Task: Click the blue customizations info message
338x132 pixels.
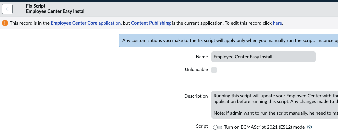Action: [229, 40]
